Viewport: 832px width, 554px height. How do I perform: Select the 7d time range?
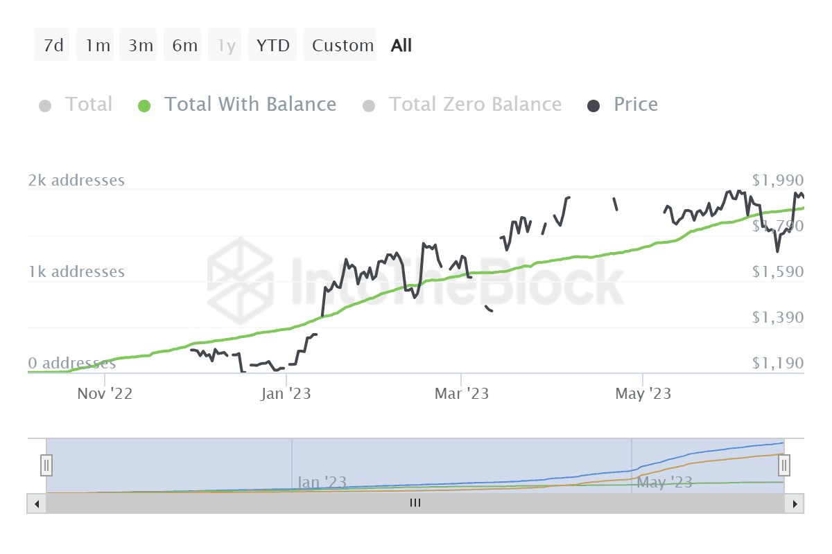coord(53,46)
